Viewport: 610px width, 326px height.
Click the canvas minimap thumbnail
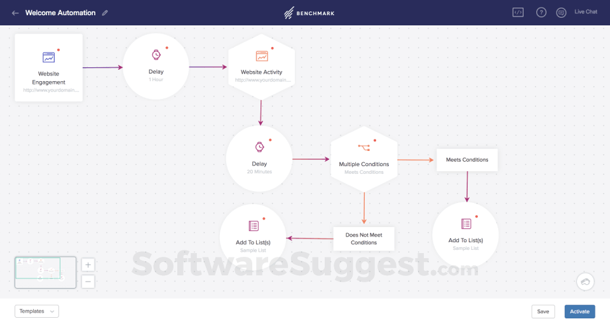click(46, 273)
